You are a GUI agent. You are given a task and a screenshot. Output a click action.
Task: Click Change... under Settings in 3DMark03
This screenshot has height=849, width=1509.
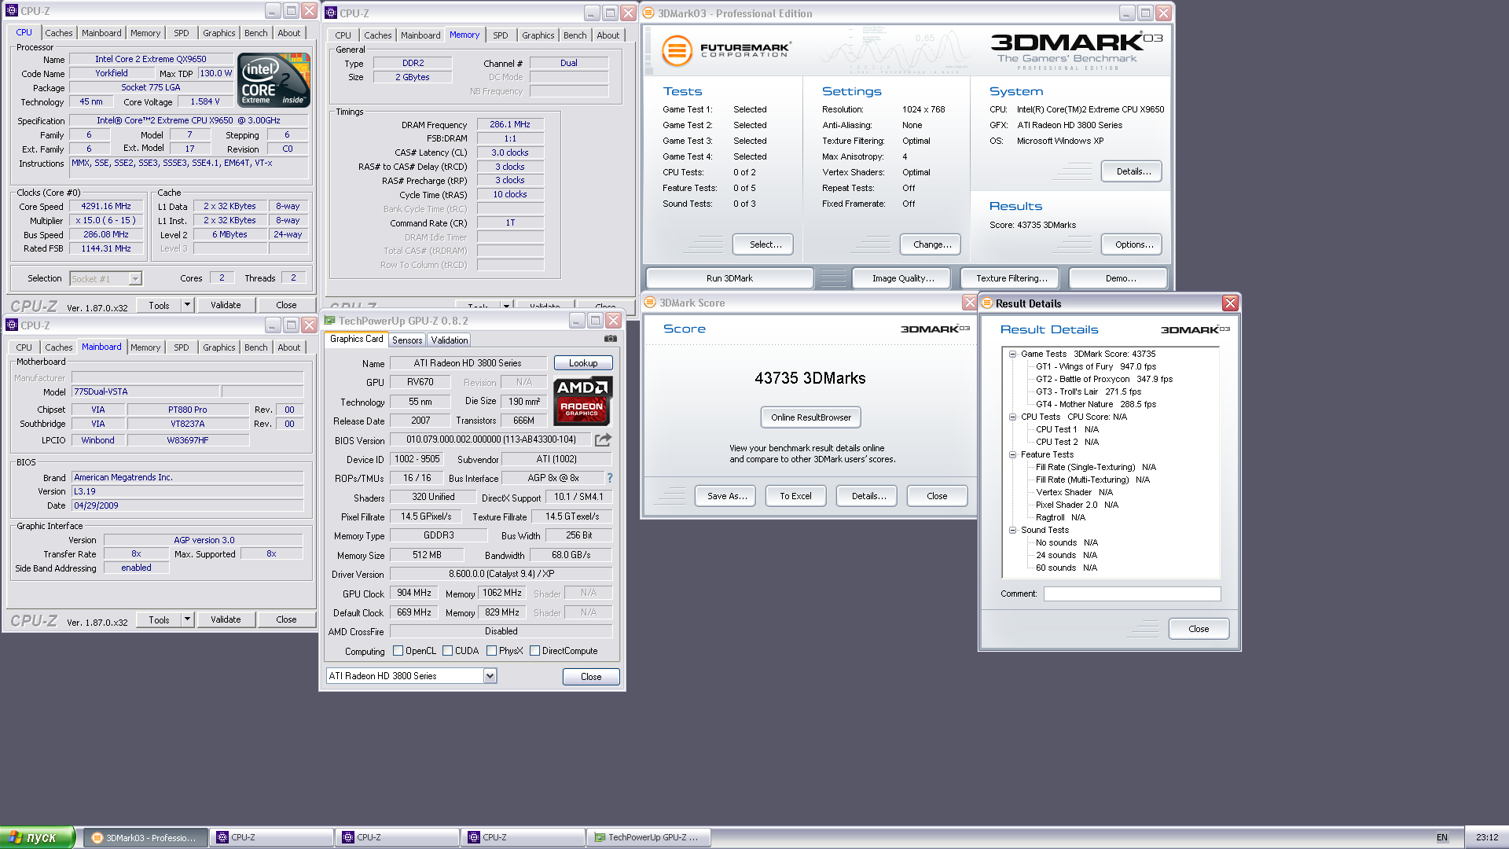pos(932,244)
